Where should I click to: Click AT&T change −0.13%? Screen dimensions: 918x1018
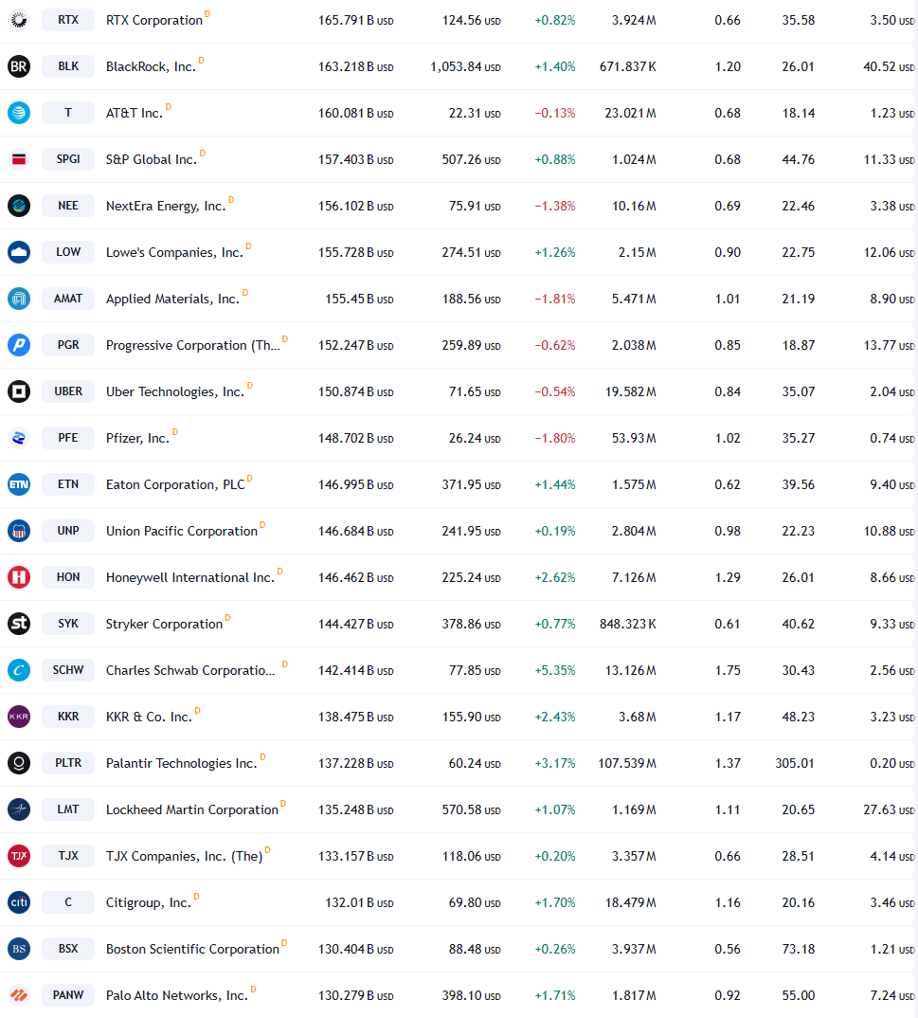[x=555, y=113]
